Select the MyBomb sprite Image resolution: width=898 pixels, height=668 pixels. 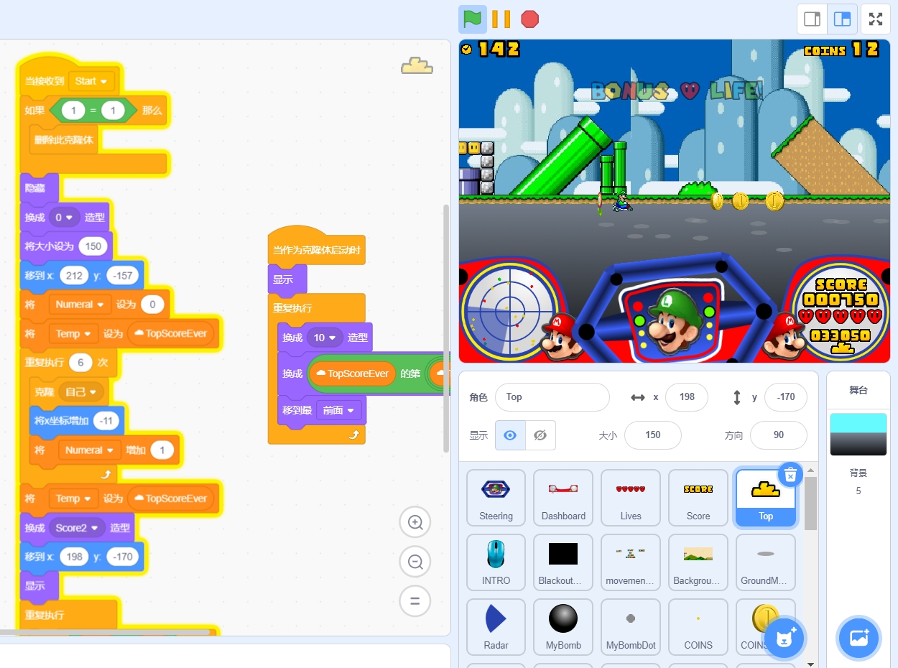[563, 628]
